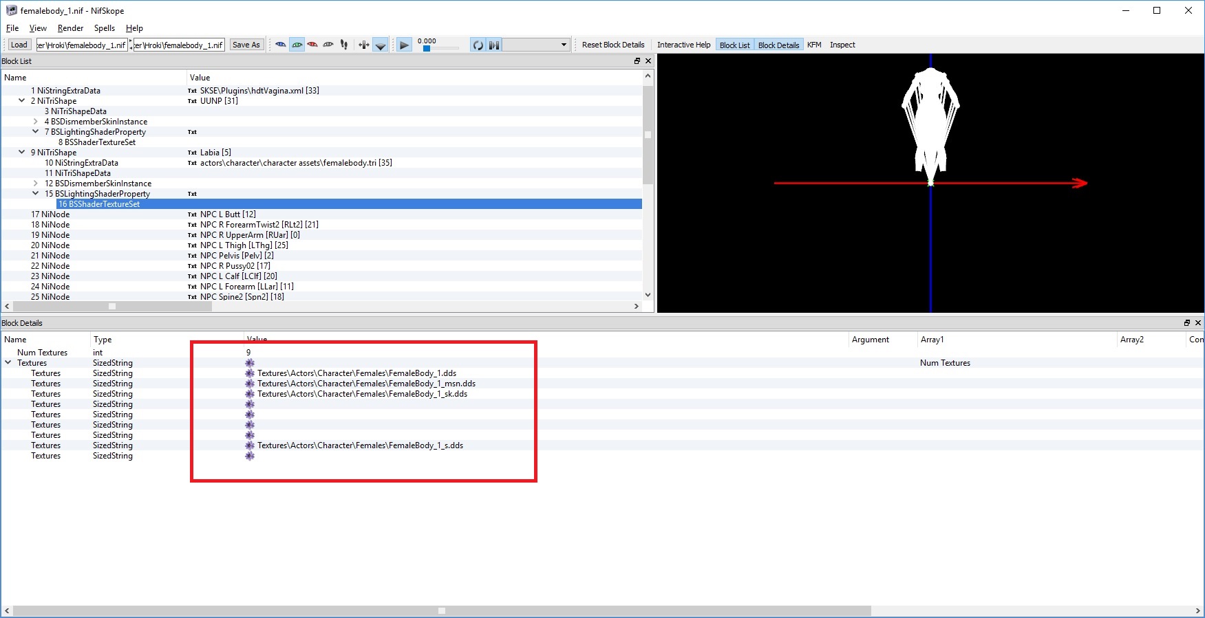1205x618 pixels.
Task: Open the Render menu
Action: pos(70,28)
